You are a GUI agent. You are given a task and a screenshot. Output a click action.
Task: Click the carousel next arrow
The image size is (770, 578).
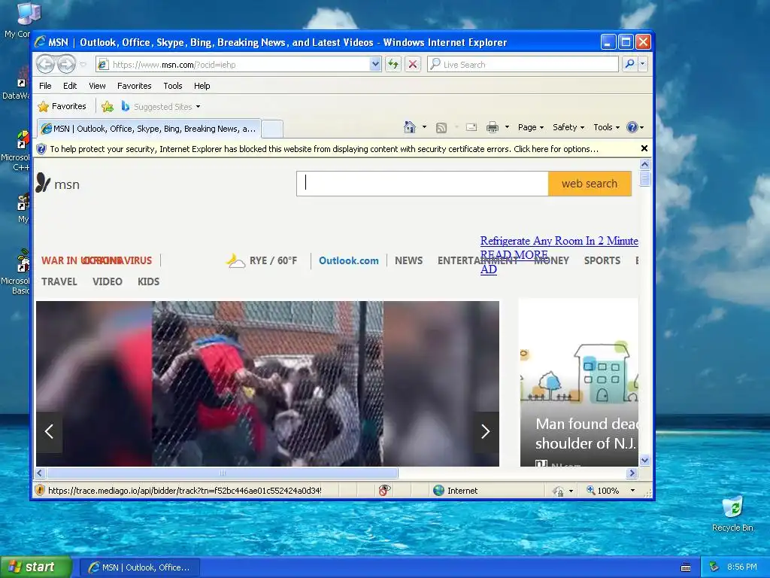click(486, 431)
